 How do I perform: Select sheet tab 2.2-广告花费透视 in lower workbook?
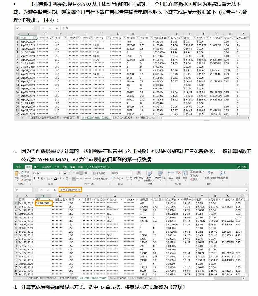[119, 278]
